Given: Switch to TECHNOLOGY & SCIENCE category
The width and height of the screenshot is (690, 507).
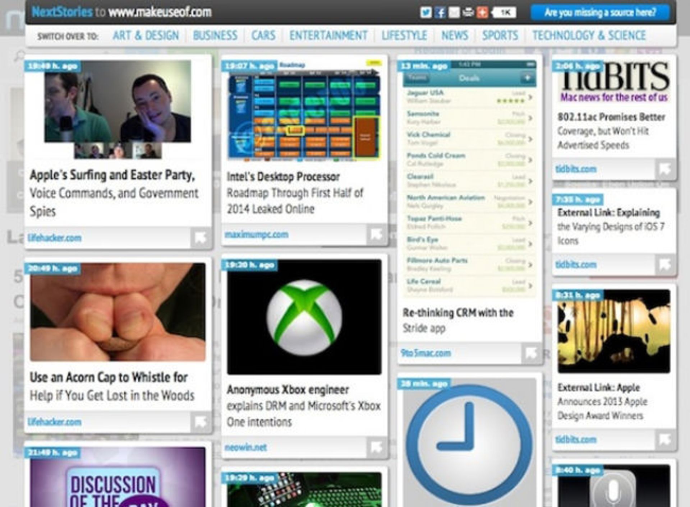Looking at the screenshot, I should 589,35.
